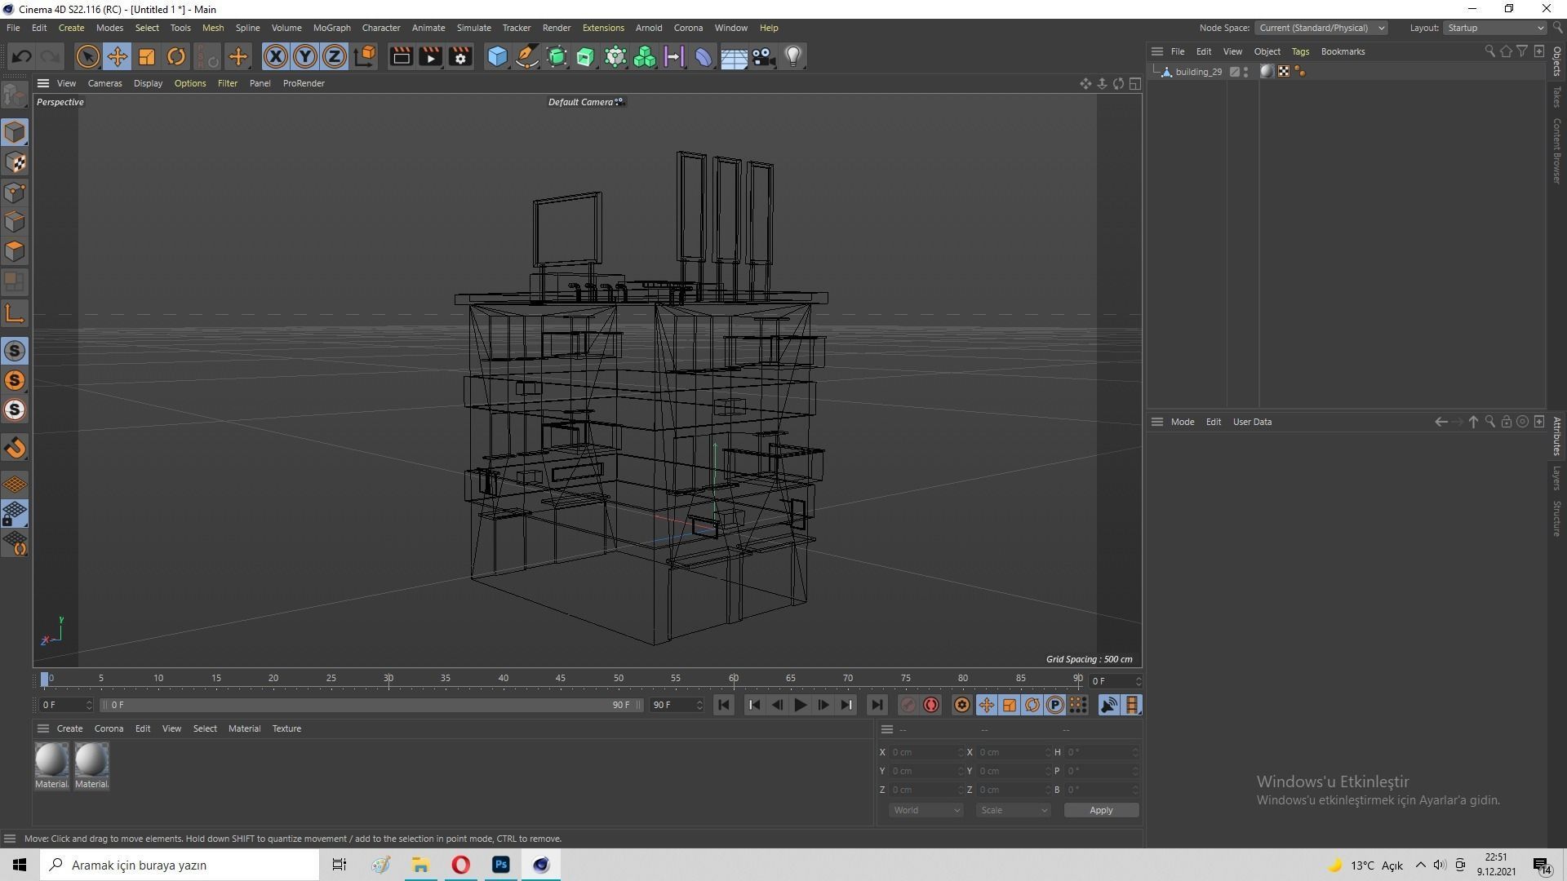
Task: Switch to Texture mode checkerboard icon
Action: 15,162
